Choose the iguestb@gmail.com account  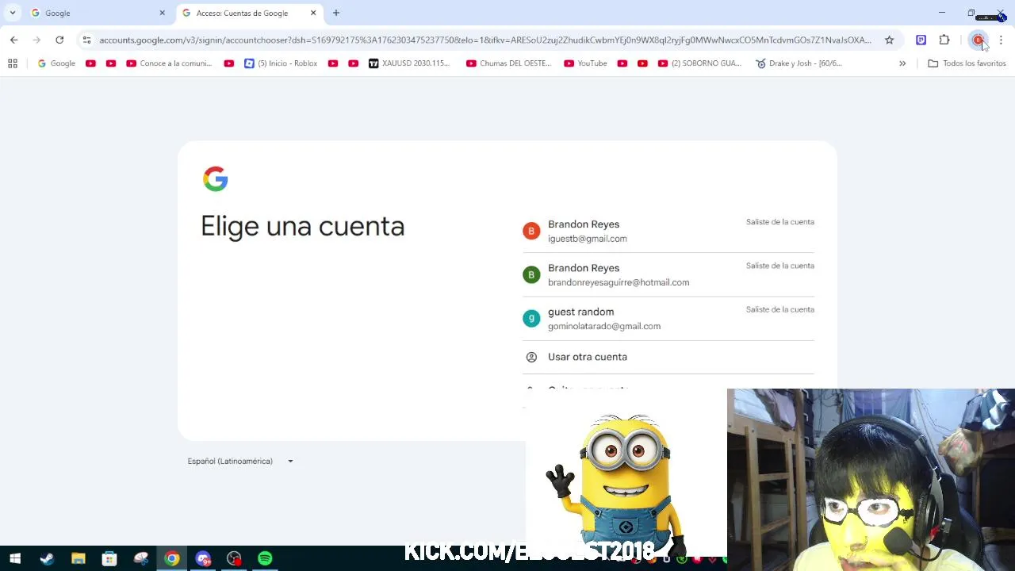[x=668, y=231]
